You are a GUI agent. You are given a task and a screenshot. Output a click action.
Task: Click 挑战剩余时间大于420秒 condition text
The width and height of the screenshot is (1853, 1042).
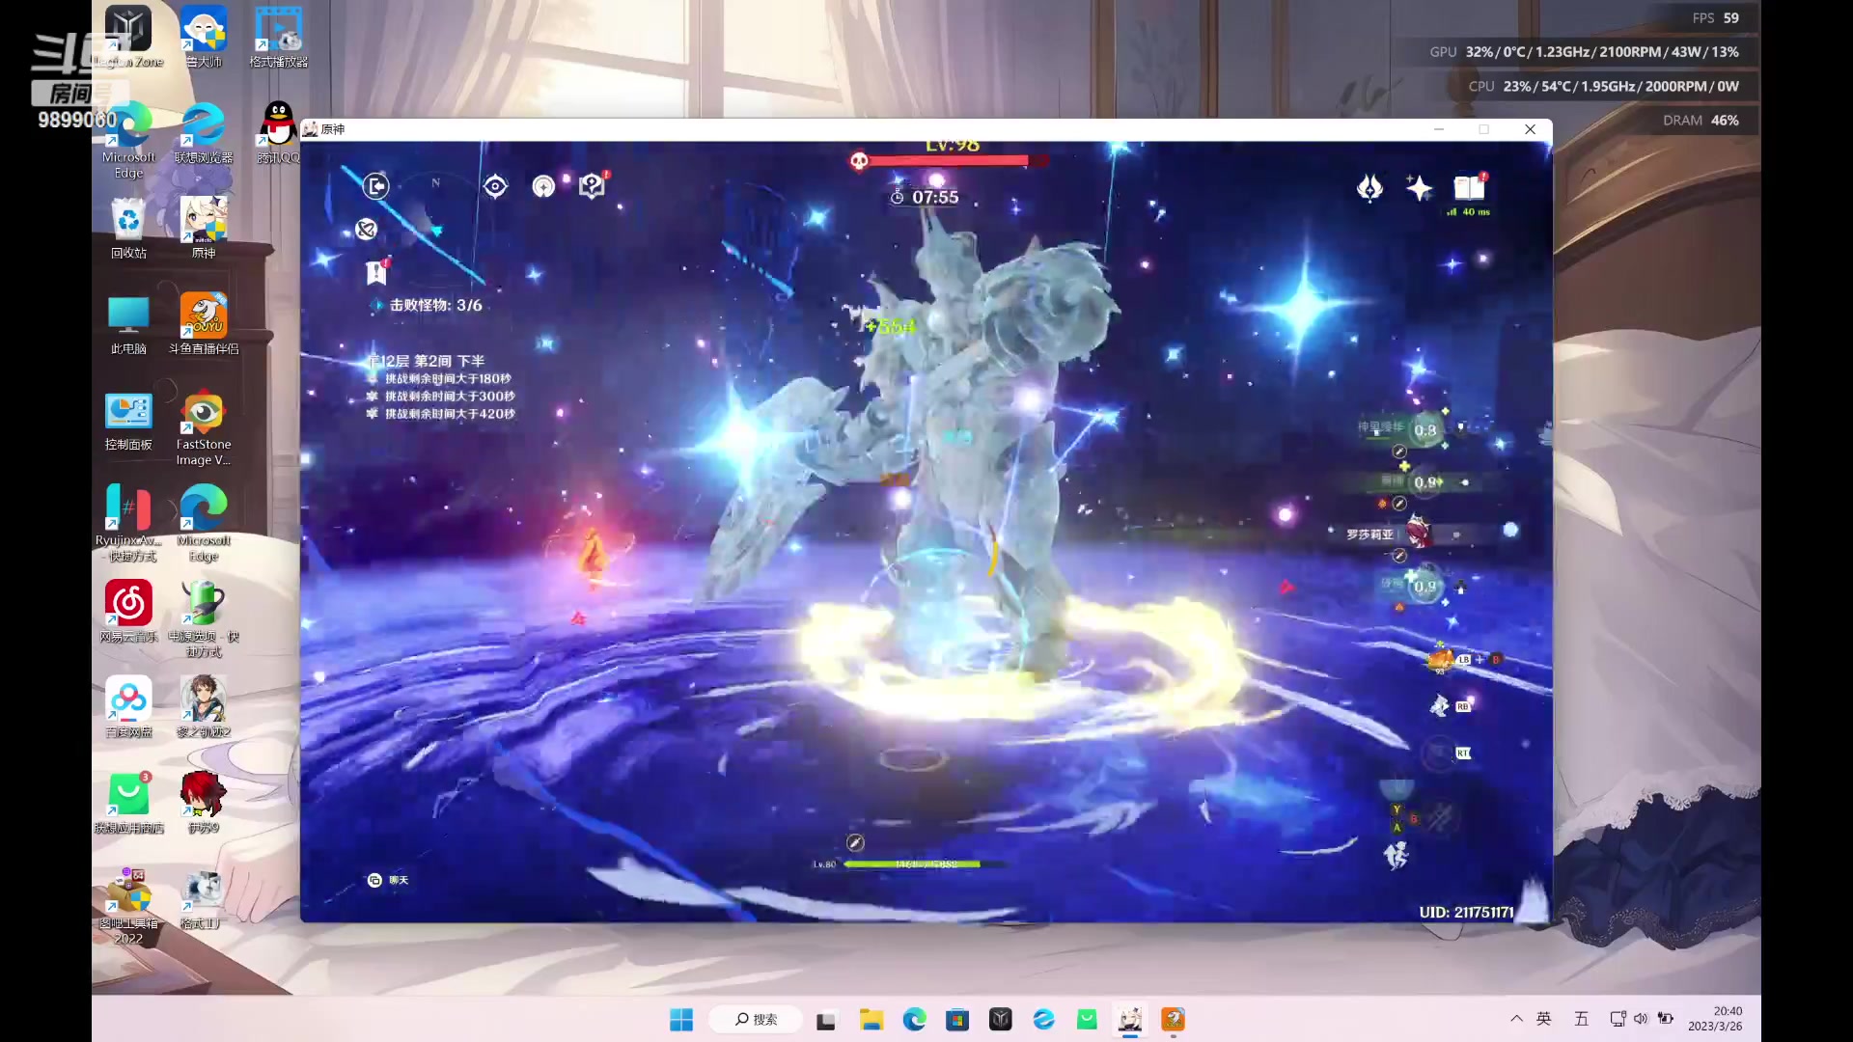click(450, 414)
